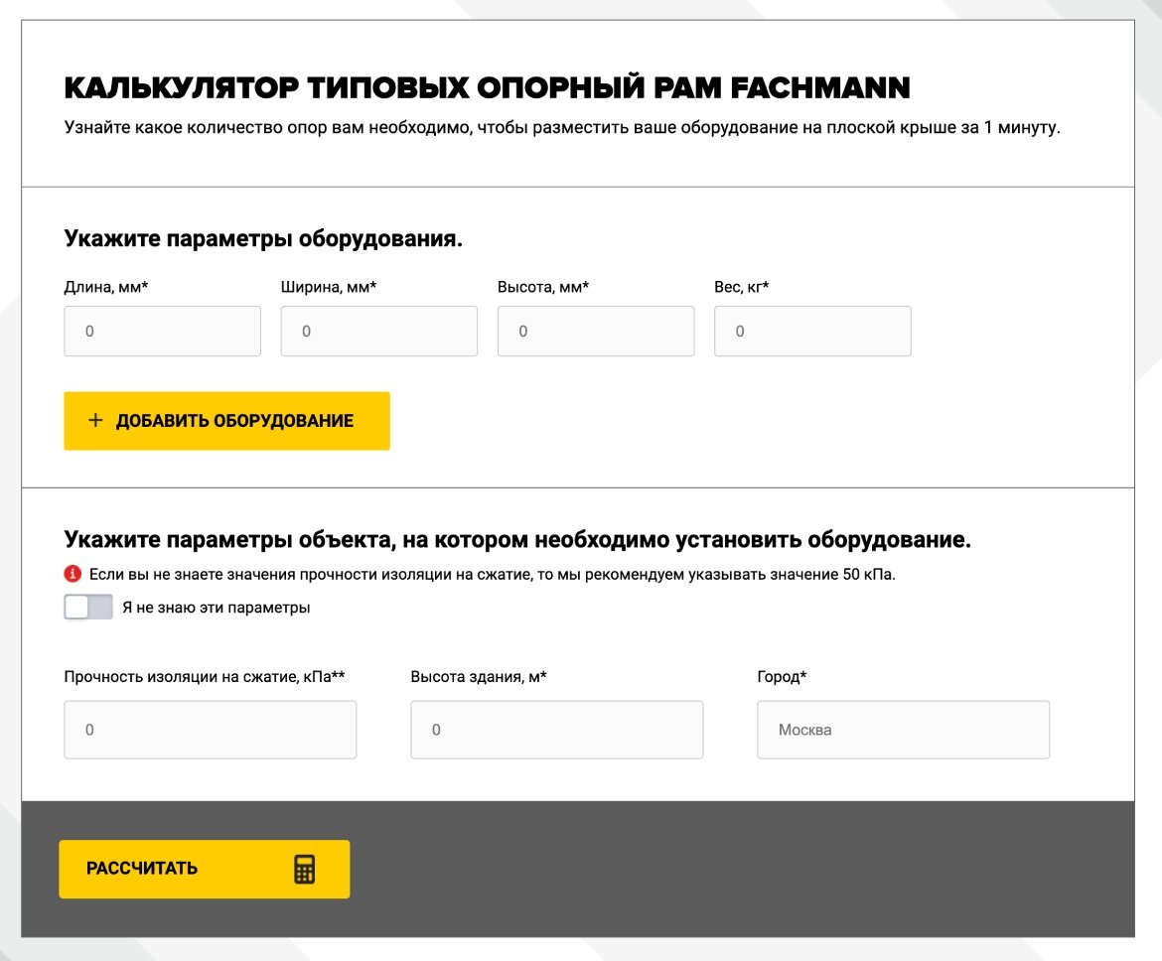Click the Высота здания, м input field

click(556, 730)
